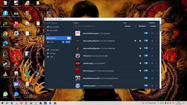Image resolution: width=187 pixels, height=105 pixels.
Task: Open the Standard sort direction dropdown
Action: (143, 26)
